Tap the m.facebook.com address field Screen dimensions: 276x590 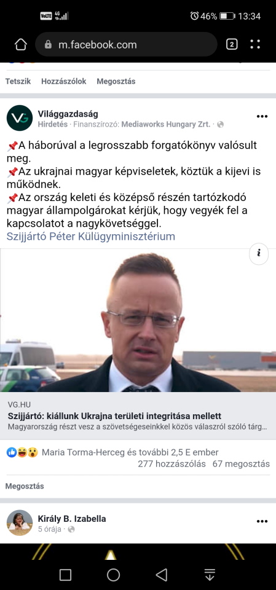click(126, 45)
